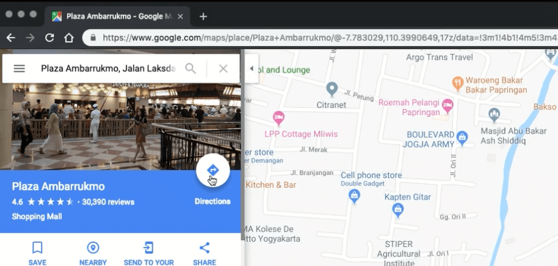Open the 30,390 reviews link
Viewport: 558px width, 266px height.
[x=108, y=202]
